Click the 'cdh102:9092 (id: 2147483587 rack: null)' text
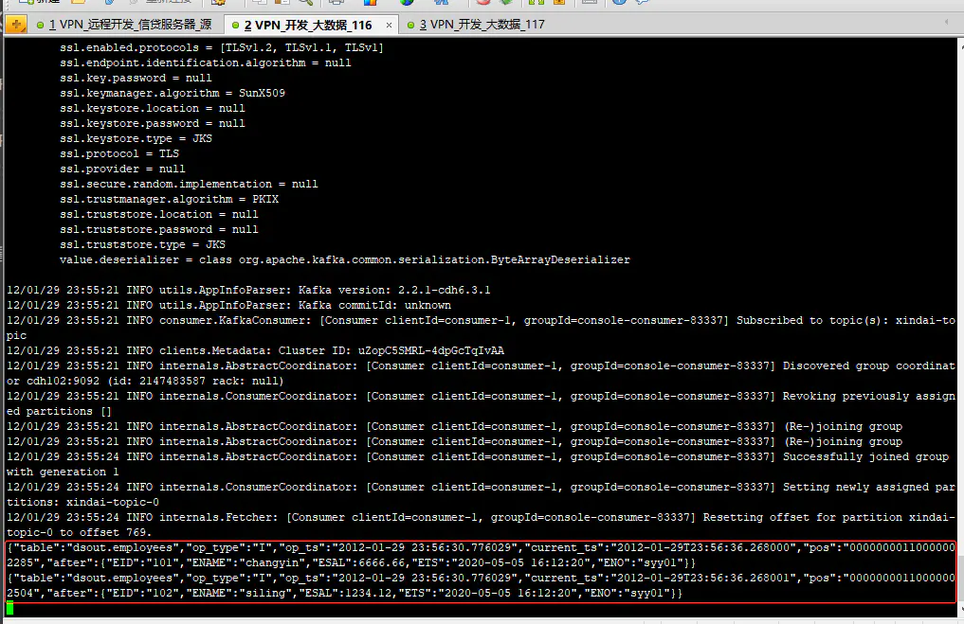The width and height of the screenshot is (964, 624). pos(155,381)
